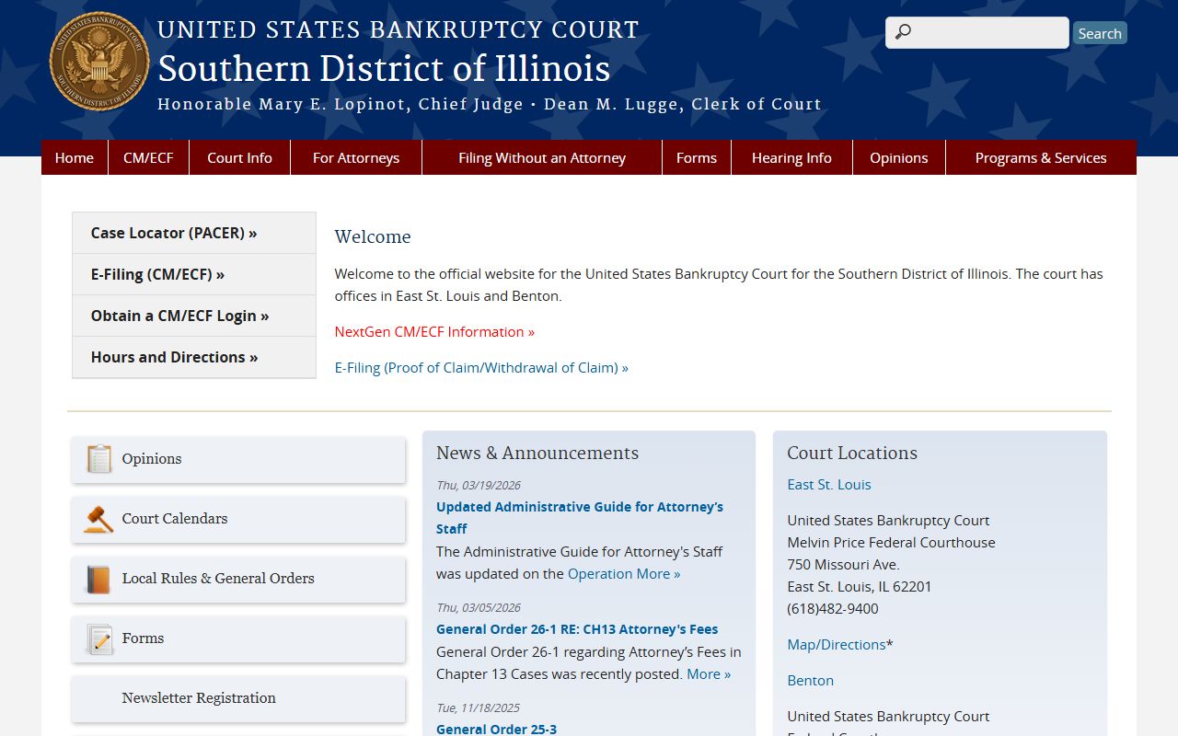Viewport: 1178px width, 736px height.
Task: Open the East St. Louis location link
Action: pyautogui.click(x=829, y=485)
